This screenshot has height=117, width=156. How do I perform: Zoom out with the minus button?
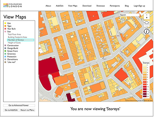click(147, 15)
